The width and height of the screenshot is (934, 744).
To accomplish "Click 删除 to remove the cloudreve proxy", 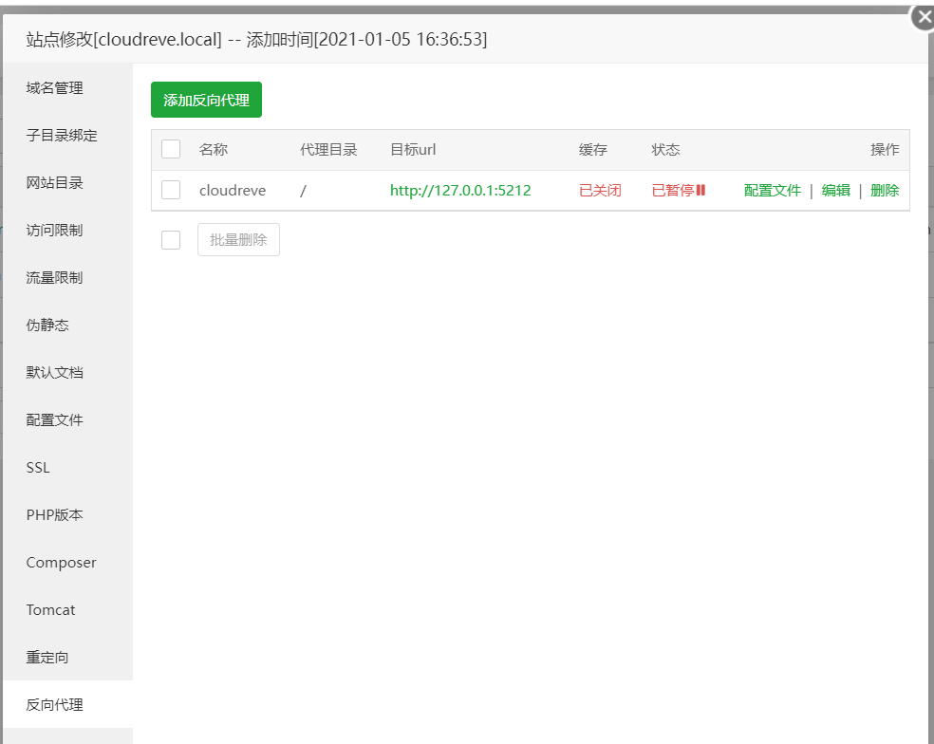I will 884,190.
